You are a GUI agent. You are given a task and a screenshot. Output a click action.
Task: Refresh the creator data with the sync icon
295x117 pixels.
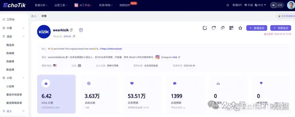pyautogui.click(x=214, y=28)
